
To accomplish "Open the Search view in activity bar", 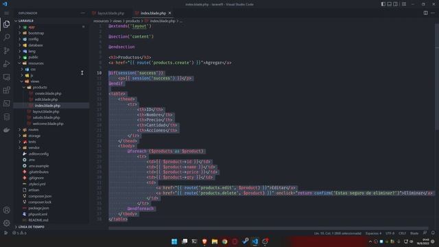I will [6, 37].
